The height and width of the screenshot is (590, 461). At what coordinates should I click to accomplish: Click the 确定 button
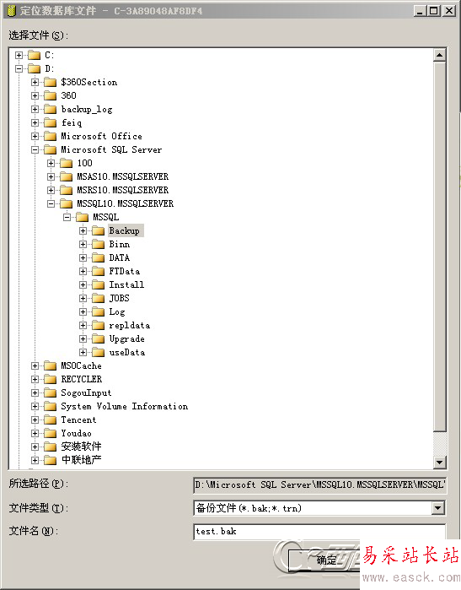coord(326,560)
